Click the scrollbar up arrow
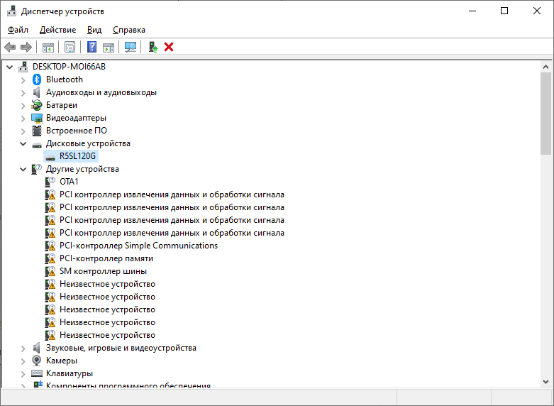 coord(545,67)
